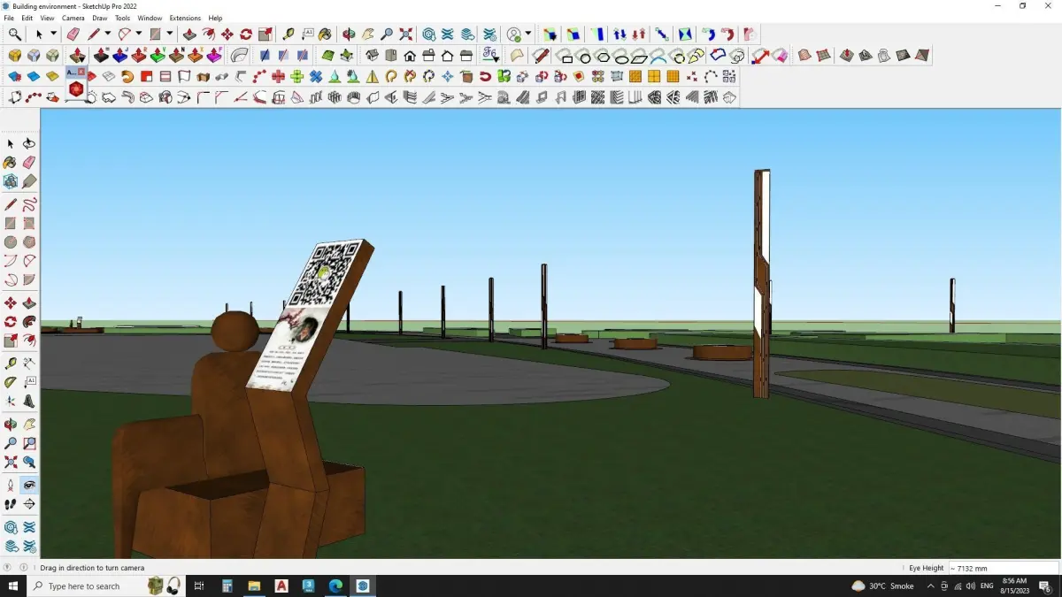The width and height of the screenshot is (1062, 597).
Task: Open AutoCAD from the taskbar
Action: coord(281,586)
